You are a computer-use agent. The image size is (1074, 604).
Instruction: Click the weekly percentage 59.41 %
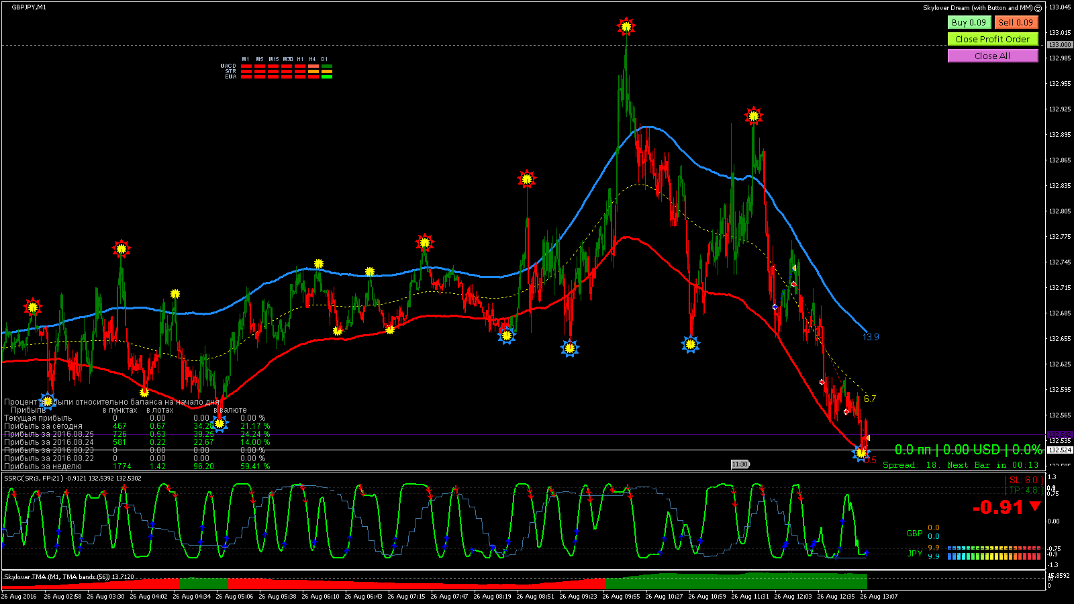click(x=255, y=466)
